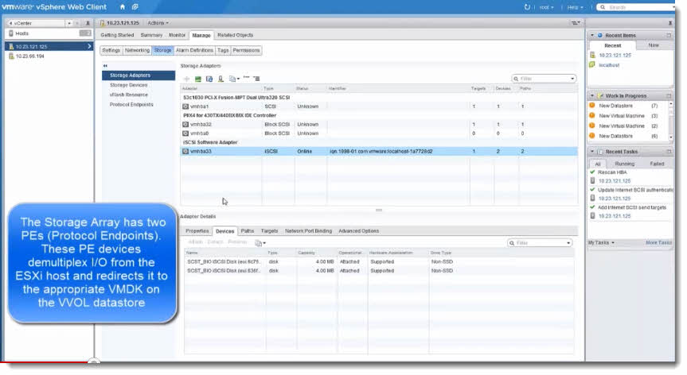Select the vmhba1 adapter row

pos(379,106)
